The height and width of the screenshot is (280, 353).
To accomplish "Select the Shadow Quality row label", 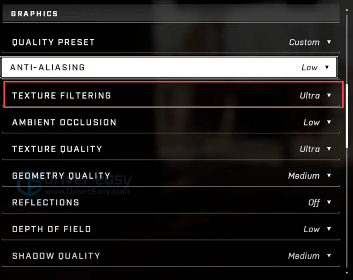I will tap(56, 256).
